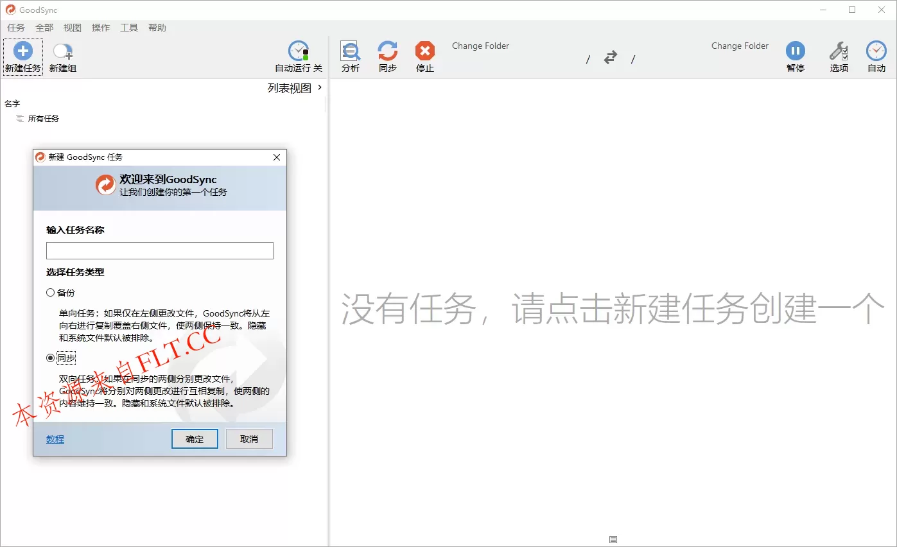The height and width of the screenshot is (547, 897).
Task: Select the 同步 (Sync) radio button
Action: 51,358
